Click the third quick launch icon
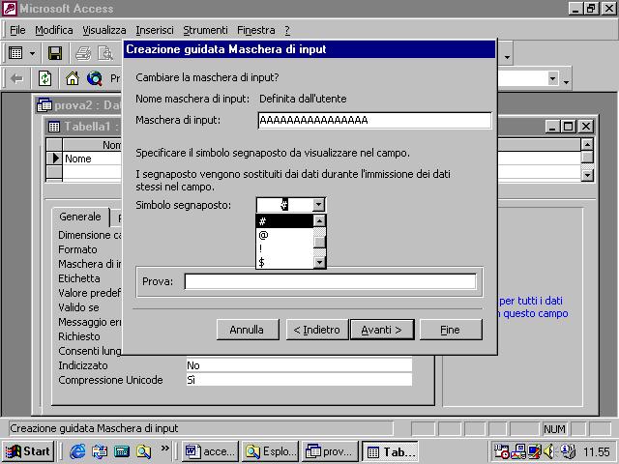The height and width of the screenshot is (464, 619). [122, 451]
